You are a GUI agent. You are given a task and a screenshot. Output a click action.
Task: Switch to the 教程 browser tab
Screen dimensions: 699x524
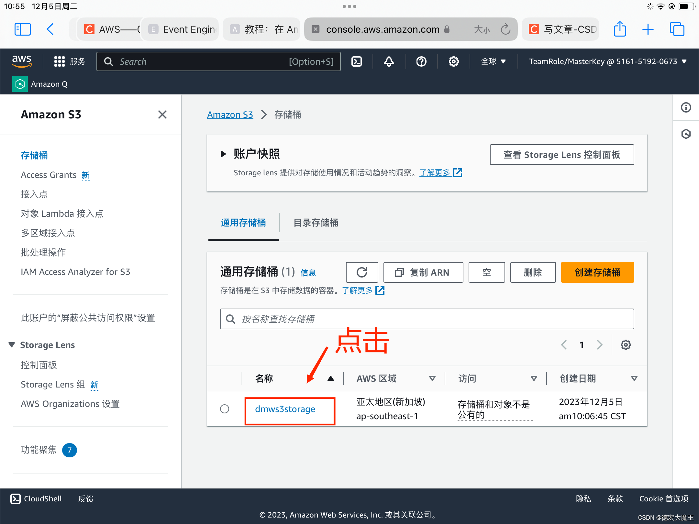tap(262, 29)
